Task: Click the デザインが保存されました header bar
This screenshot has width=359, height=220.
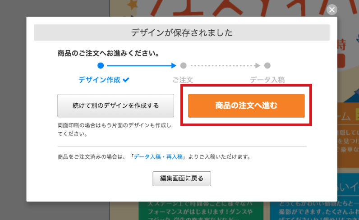Action: (182, 32)
